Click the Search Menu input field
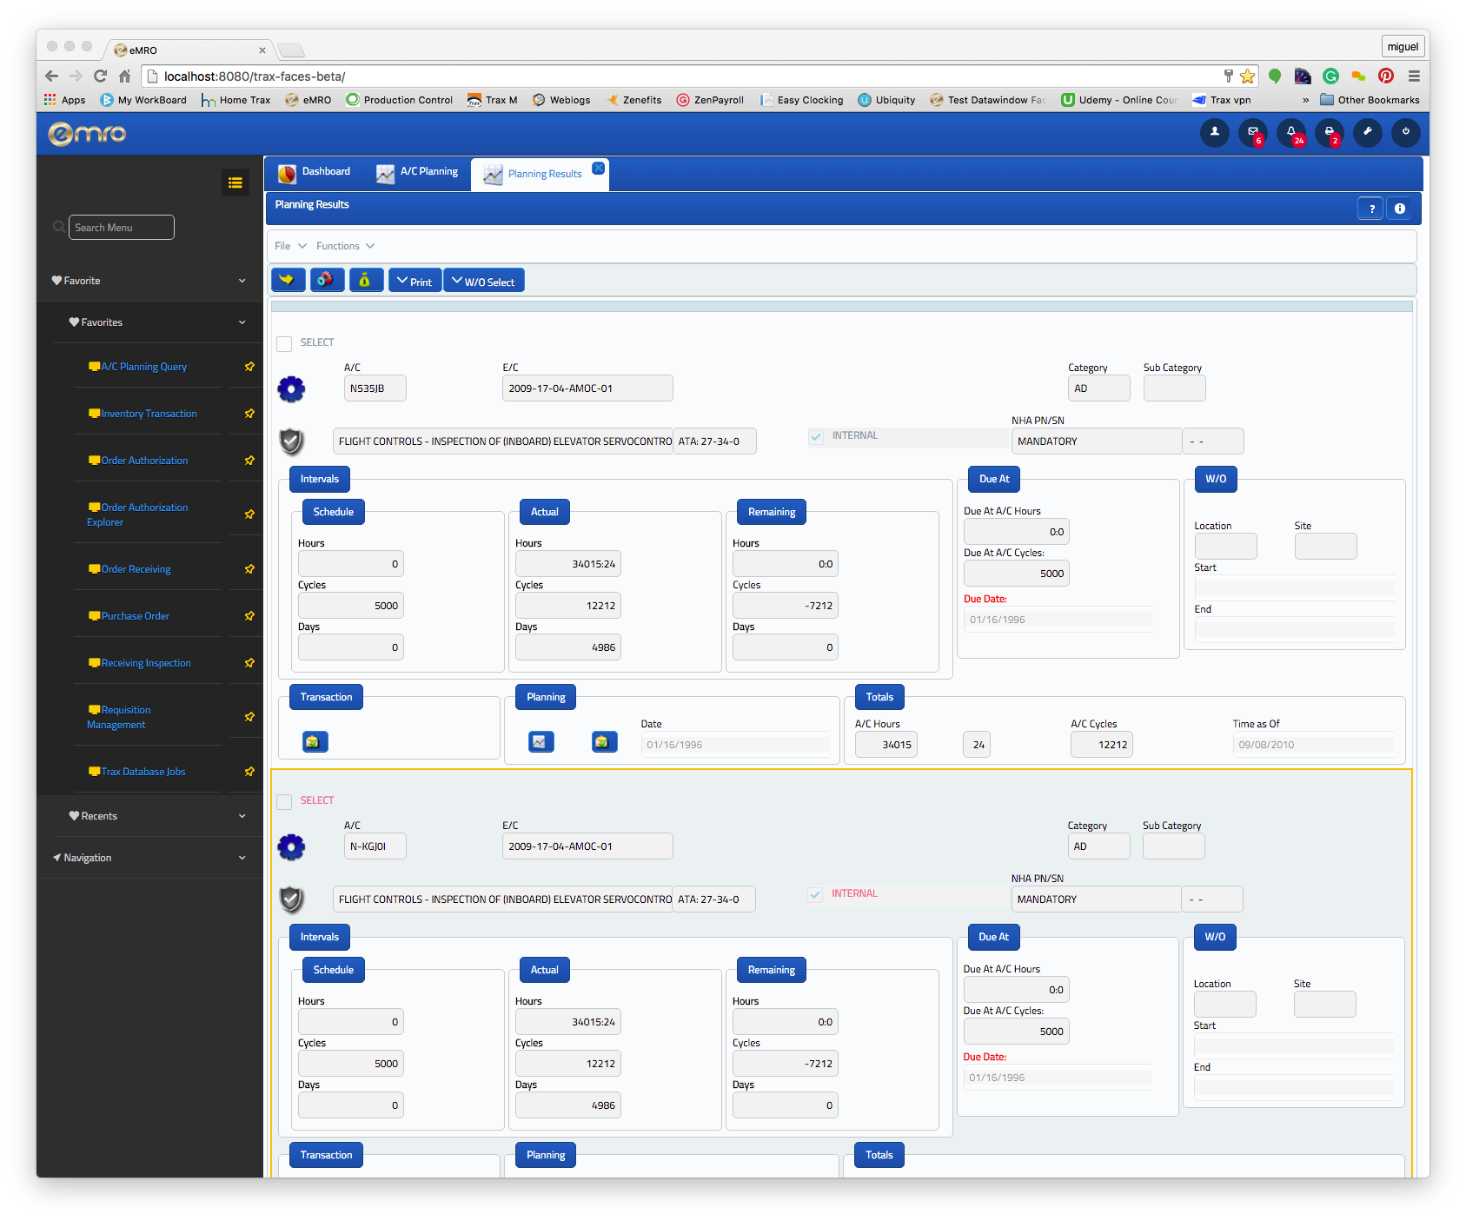1466x1221 pixels. click(121, 228)
